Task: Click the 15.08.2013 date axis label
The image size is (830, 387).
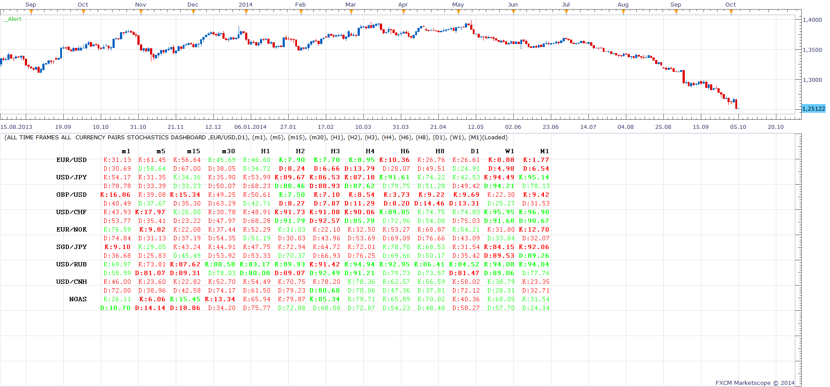Action: coord(16,127)
